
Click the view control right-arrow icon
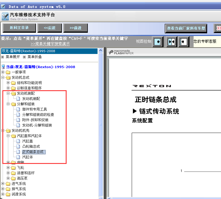(158, 42)
